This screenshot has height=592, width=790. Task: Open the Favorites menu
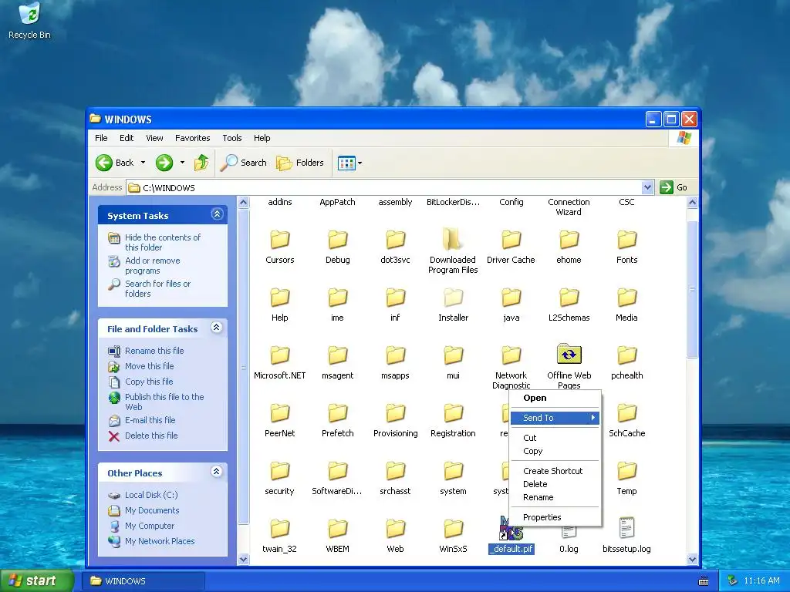(x=192, y=138)
